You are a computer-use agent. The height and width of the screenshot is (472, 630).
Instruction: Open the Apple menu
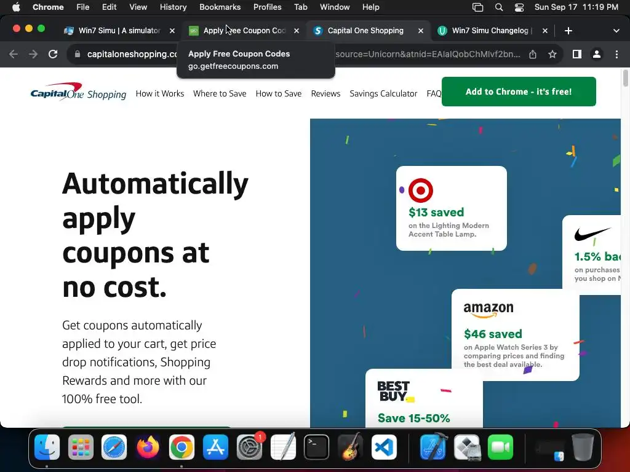[16, 7]
